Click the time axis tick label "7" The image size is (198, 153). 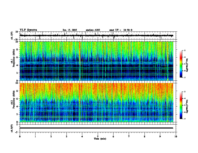coord(129,136)
